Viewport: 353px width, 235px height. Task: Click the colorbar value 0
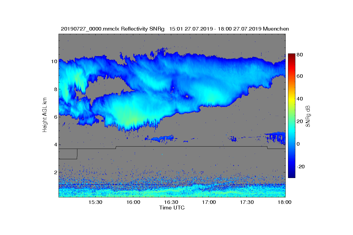[x=299, y=144]
